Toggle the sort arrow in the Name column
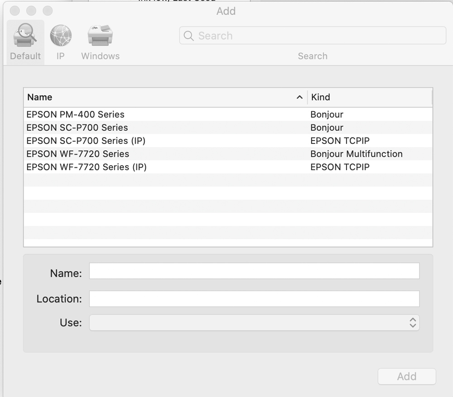 [299, 97]
